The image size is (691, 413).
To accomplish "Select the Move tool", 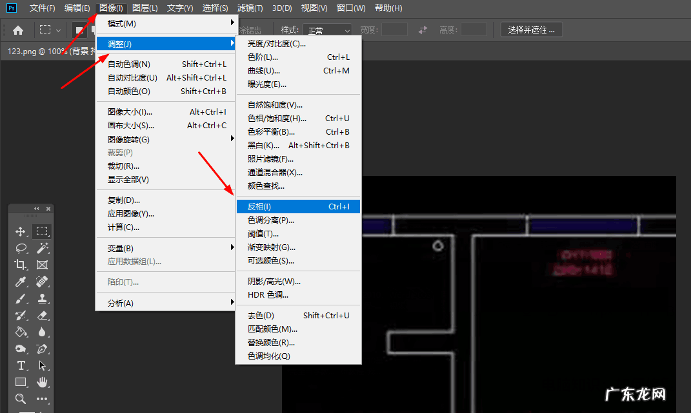I will [21, 231].
